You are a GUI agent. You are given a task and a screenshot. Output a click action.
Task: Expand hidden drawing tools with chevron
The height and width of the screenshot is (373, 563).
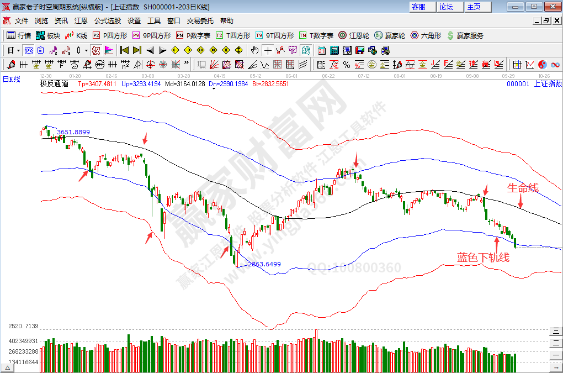coord(187,64)
